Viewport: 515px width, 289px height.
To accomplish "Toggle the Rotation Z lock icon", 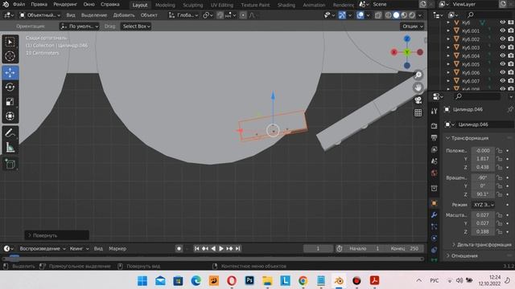I will [499, 194].
